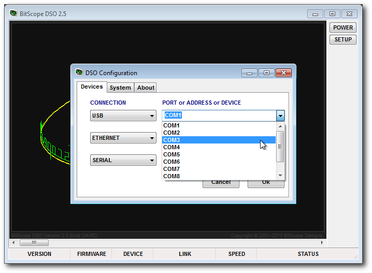Confirm with the Ok button
Screen dimensions: 372x273
266,183
